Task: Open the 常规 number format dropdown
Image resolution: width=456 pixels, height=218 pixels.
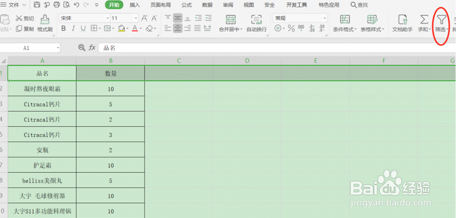Action: [x=325, y=18]
